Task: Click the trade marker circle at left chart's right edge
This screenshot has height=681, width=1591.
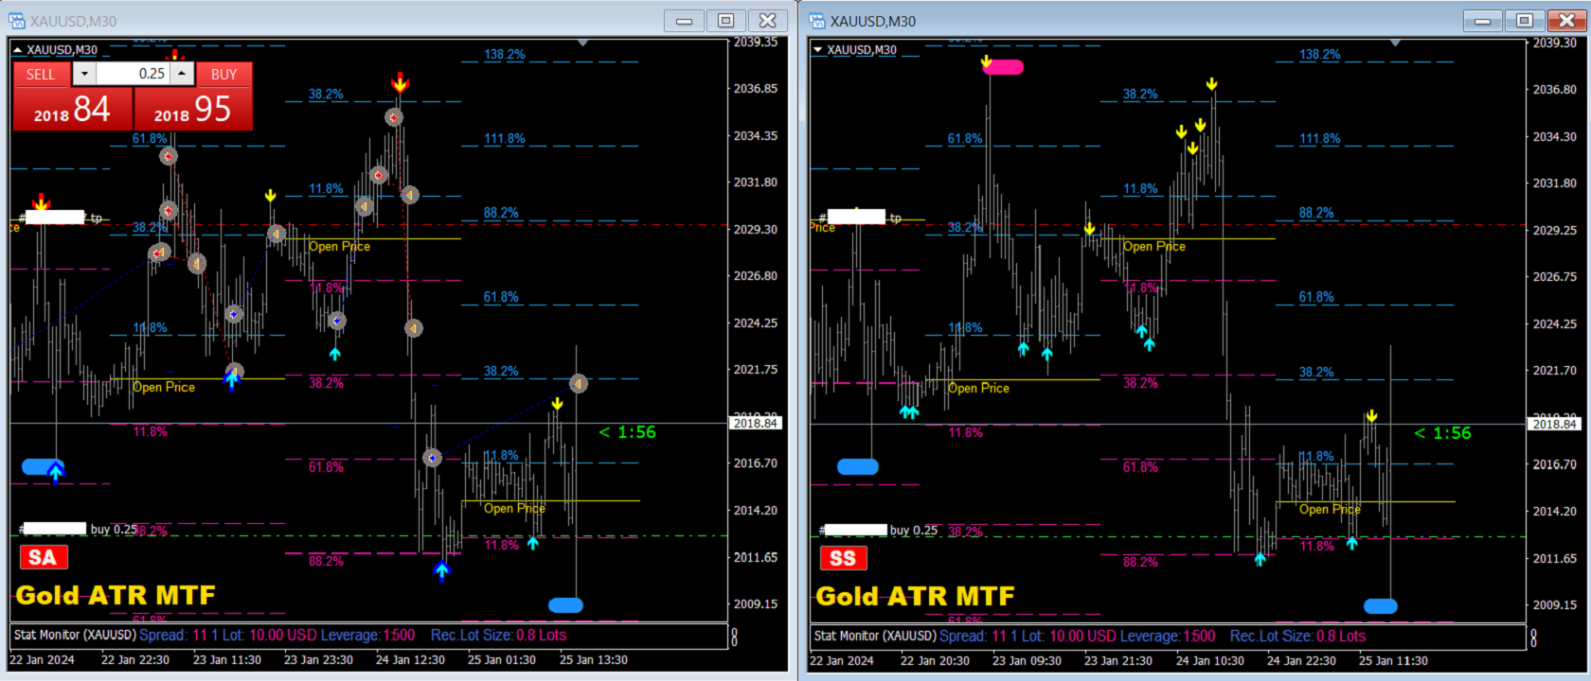Action: coord(579,383)
